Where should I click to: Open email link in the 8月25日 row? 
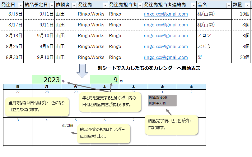(166, 47)
